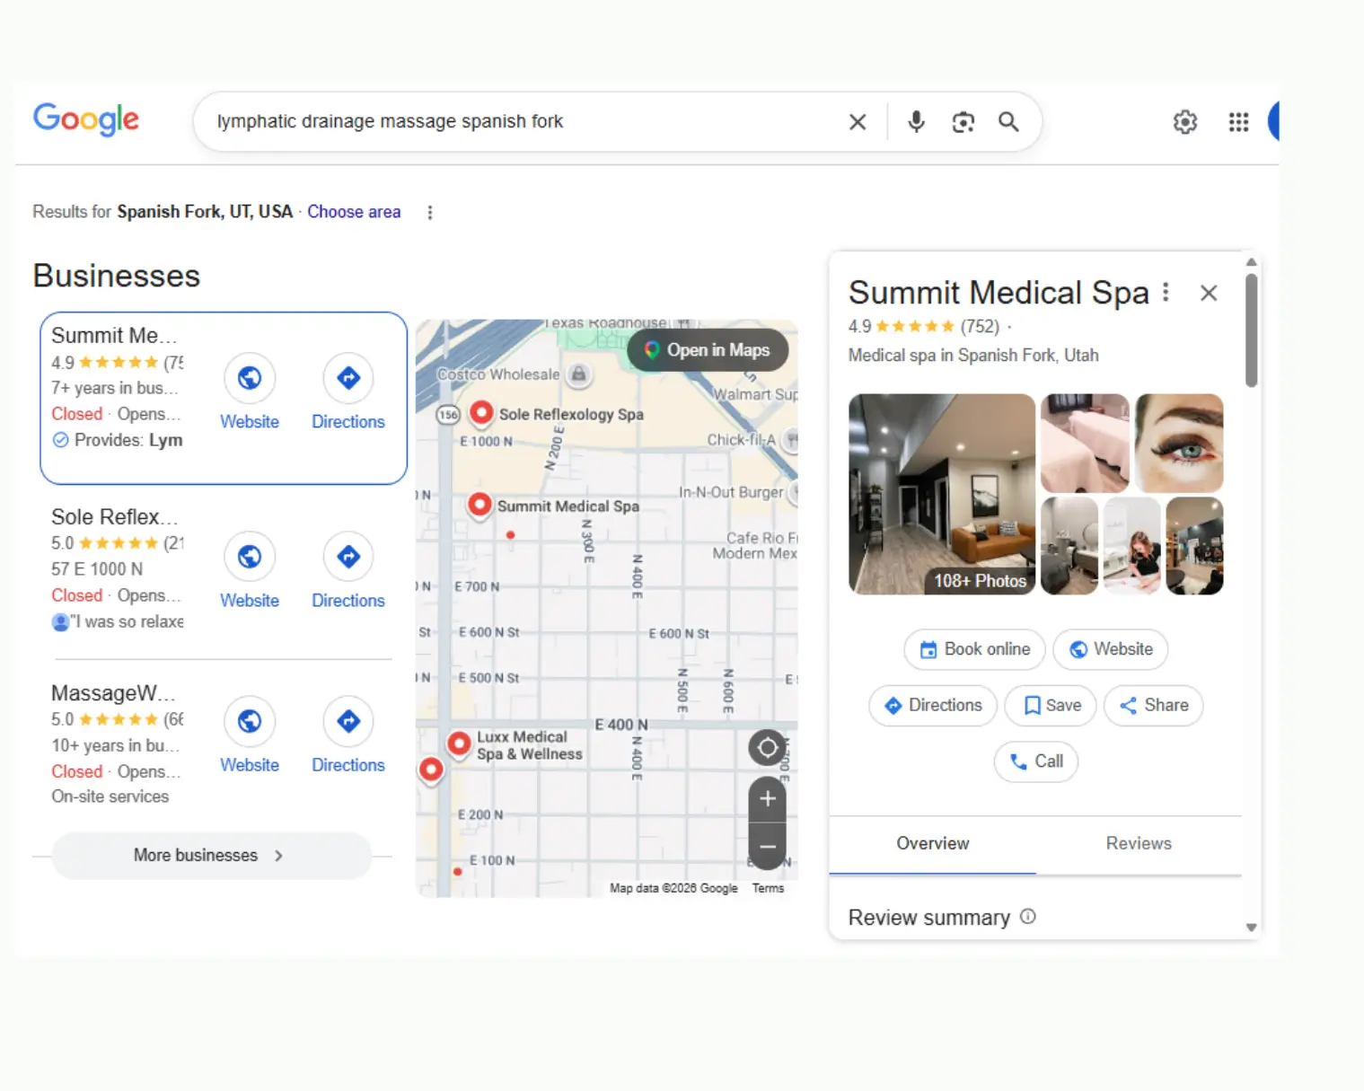Open Google Lens image search
The width and height of the screenshot is (1364, 1091).
(963, 121)
